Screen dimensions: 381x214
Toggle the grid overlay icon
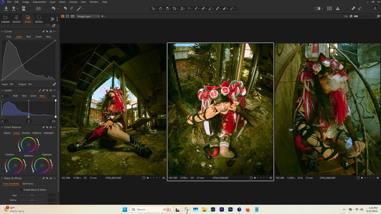tap(329, 8)
